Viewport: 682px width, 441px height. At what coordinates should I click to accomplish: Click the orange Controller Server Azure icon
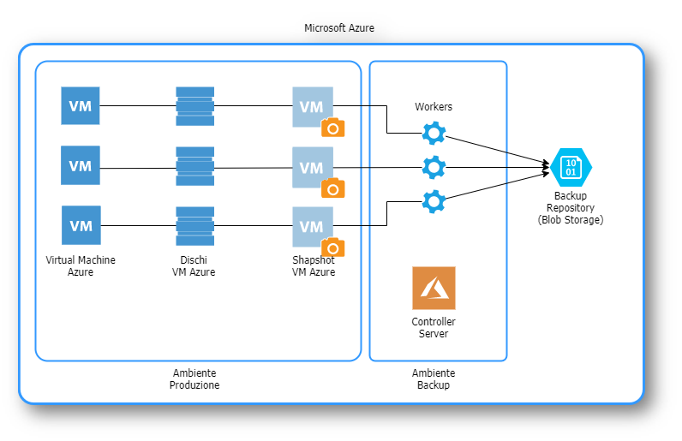(434, 288)
